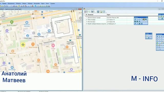Open the Программы menu
Viewport: 164px width, 92px height.
pyautogui.click(x=11, y=3)
